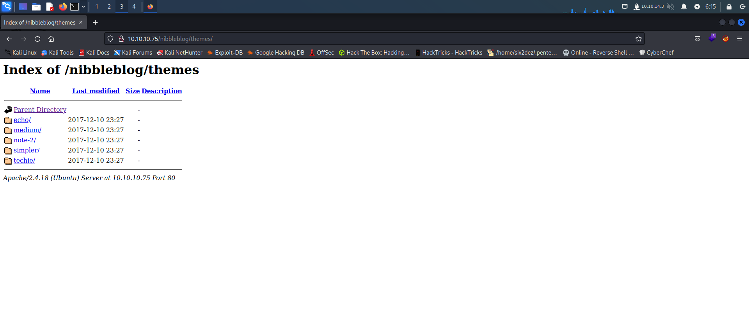Go to Parent Directory
The height and width of the screenshot is (335, 749).
(x=40, y=110)
